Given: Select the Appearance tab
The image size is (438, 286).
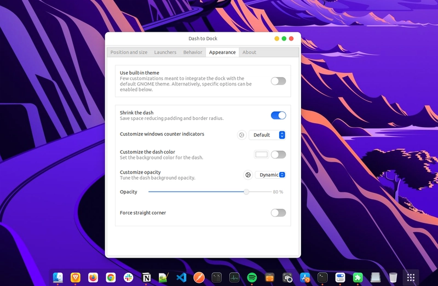Looking at the screenshot, I should point(222,52).
